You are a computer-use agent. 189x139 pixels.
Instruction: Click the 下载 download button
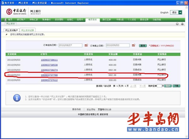click(176, 86)
